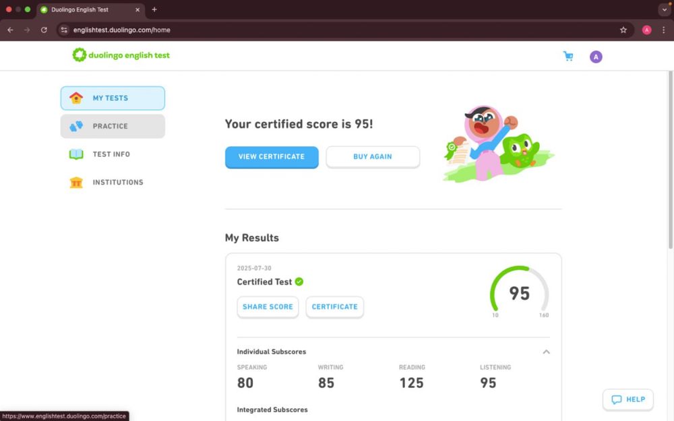Click the Buy Again button
674x421 pixels.
tap(373, 156)
